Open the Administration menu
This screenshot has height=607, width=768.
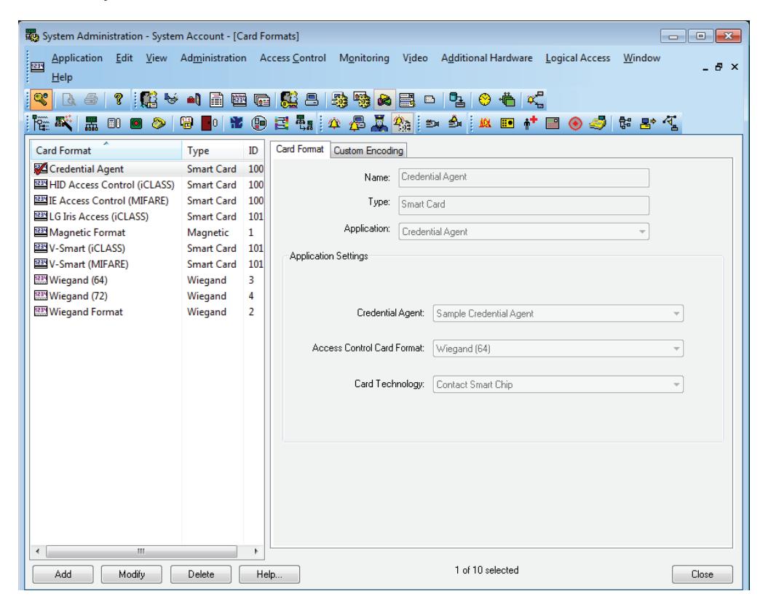[213, 57]
